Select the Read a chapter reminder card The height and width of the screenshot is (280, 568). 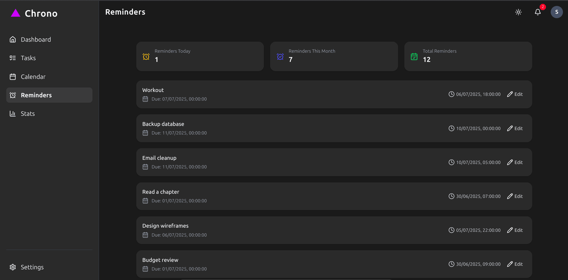point(298,196)
